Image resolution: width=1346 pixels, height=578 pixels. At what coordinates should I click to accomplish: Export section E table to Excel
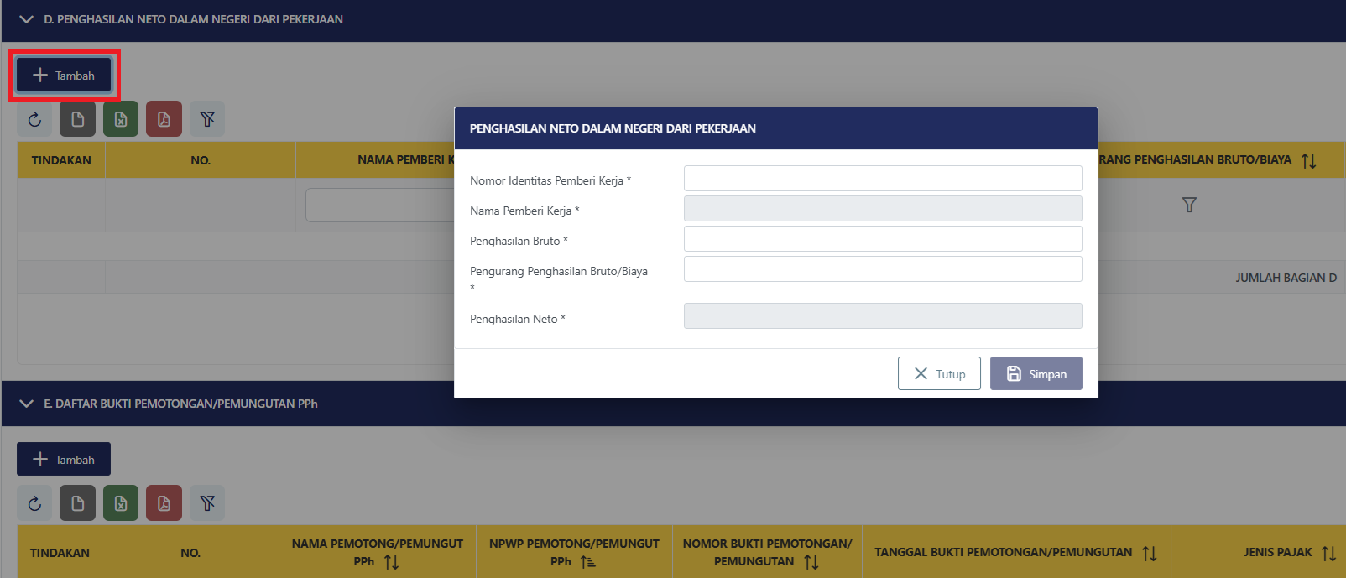coord(121,503)
